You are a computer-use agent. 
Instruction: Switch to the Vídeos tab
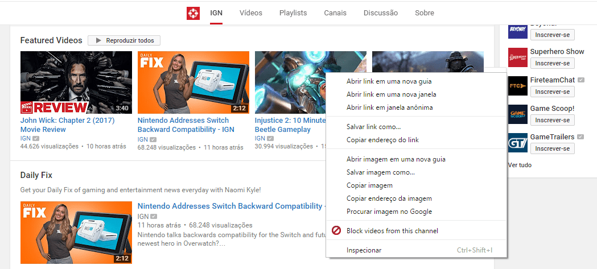(x=251, y=13)
